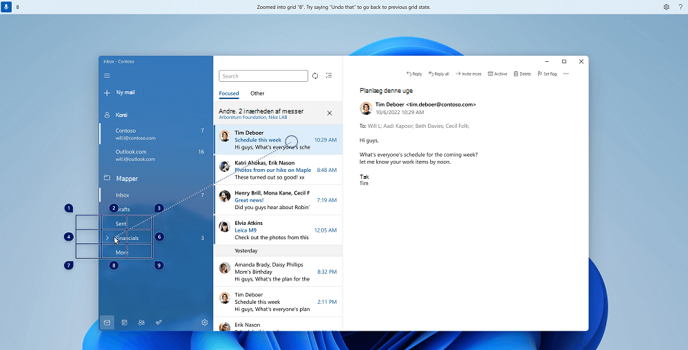Click Elvia Atkins avatar in list
688x350 pixels.
click(225, 226)
